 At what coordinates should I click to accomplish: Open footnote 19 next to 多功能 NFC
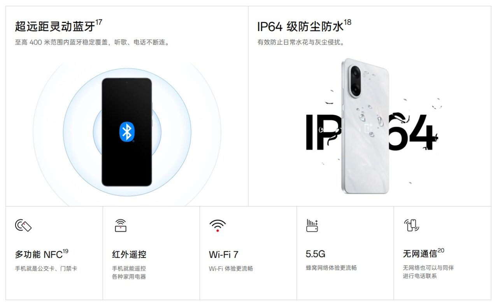pyautogui.click(x=65, y=251)
